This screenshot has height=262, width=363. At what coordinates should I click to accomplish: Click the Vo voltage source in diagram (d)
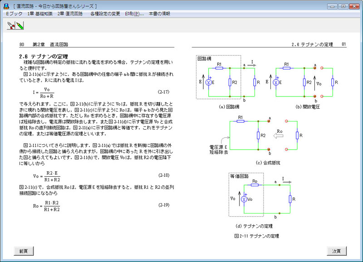point(244,199)
